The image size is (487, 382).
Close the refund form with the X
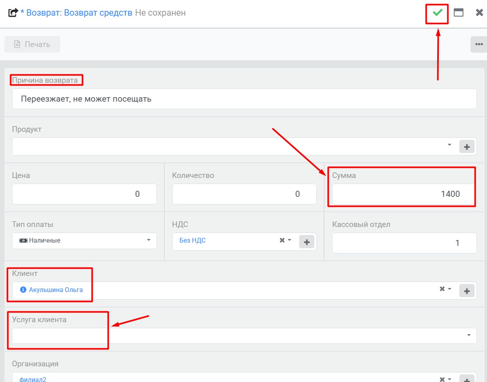pos(479,12)
